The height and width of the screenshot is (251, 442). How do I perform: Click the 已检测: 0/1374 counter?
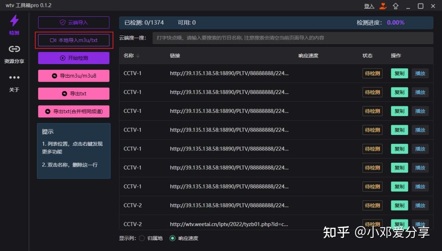click(144, 22)
